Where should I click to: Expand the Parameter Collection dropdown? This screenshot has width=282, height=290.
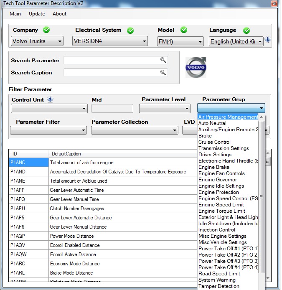point(135,130)
